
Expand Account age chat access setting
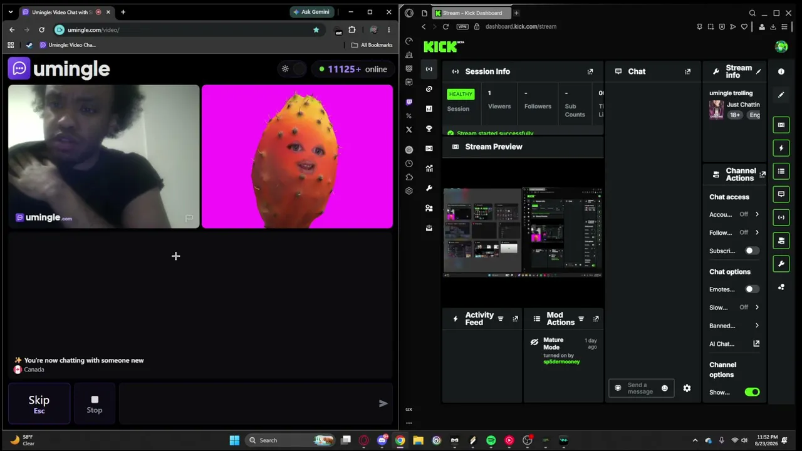[757, 214]
